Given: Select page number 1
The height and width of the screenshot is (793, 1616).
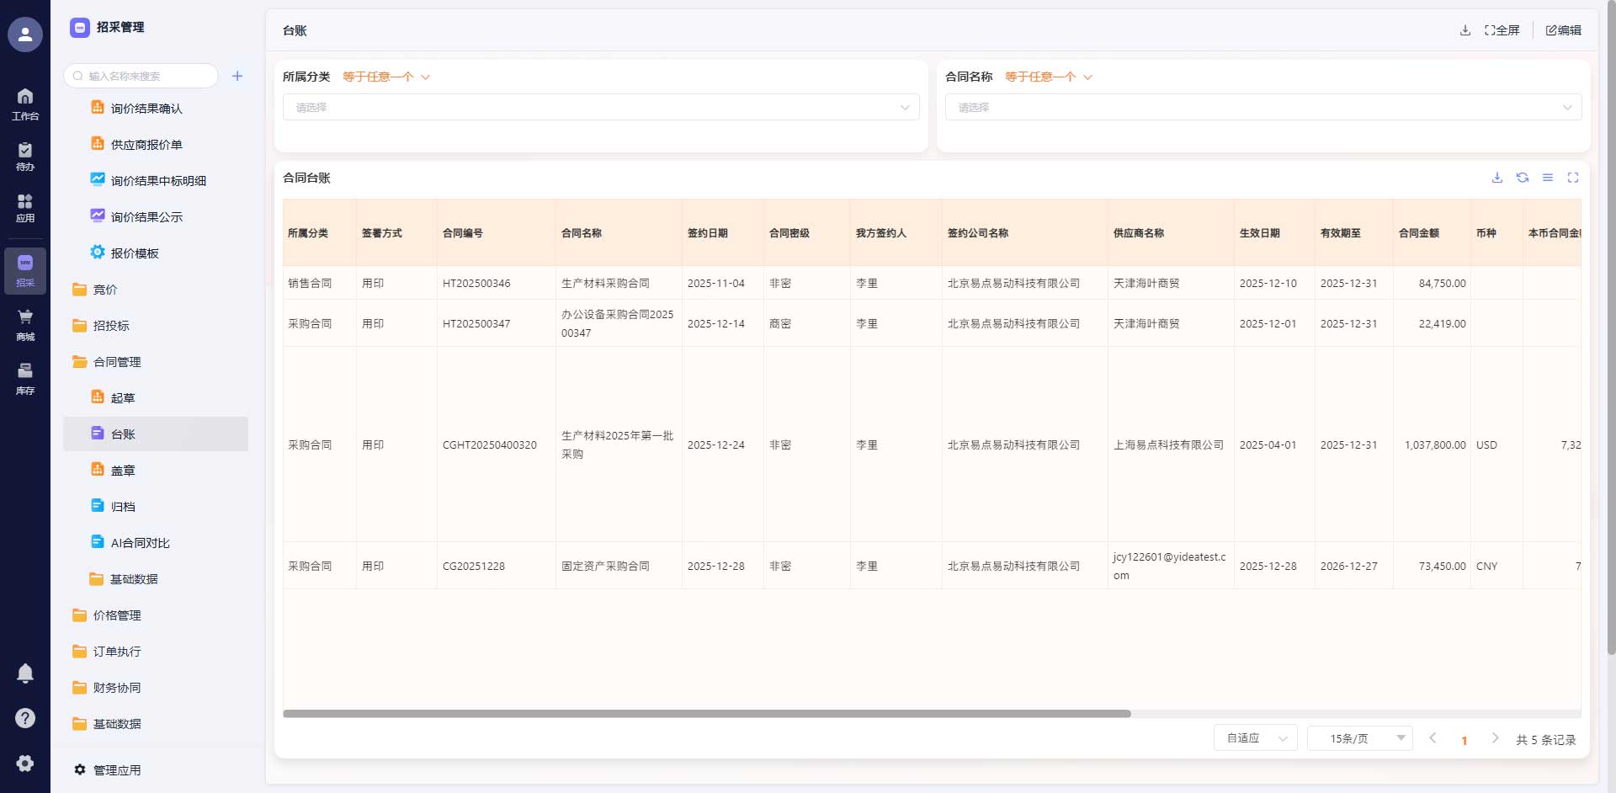Looking at the screenshot, I should point(1464,740).
